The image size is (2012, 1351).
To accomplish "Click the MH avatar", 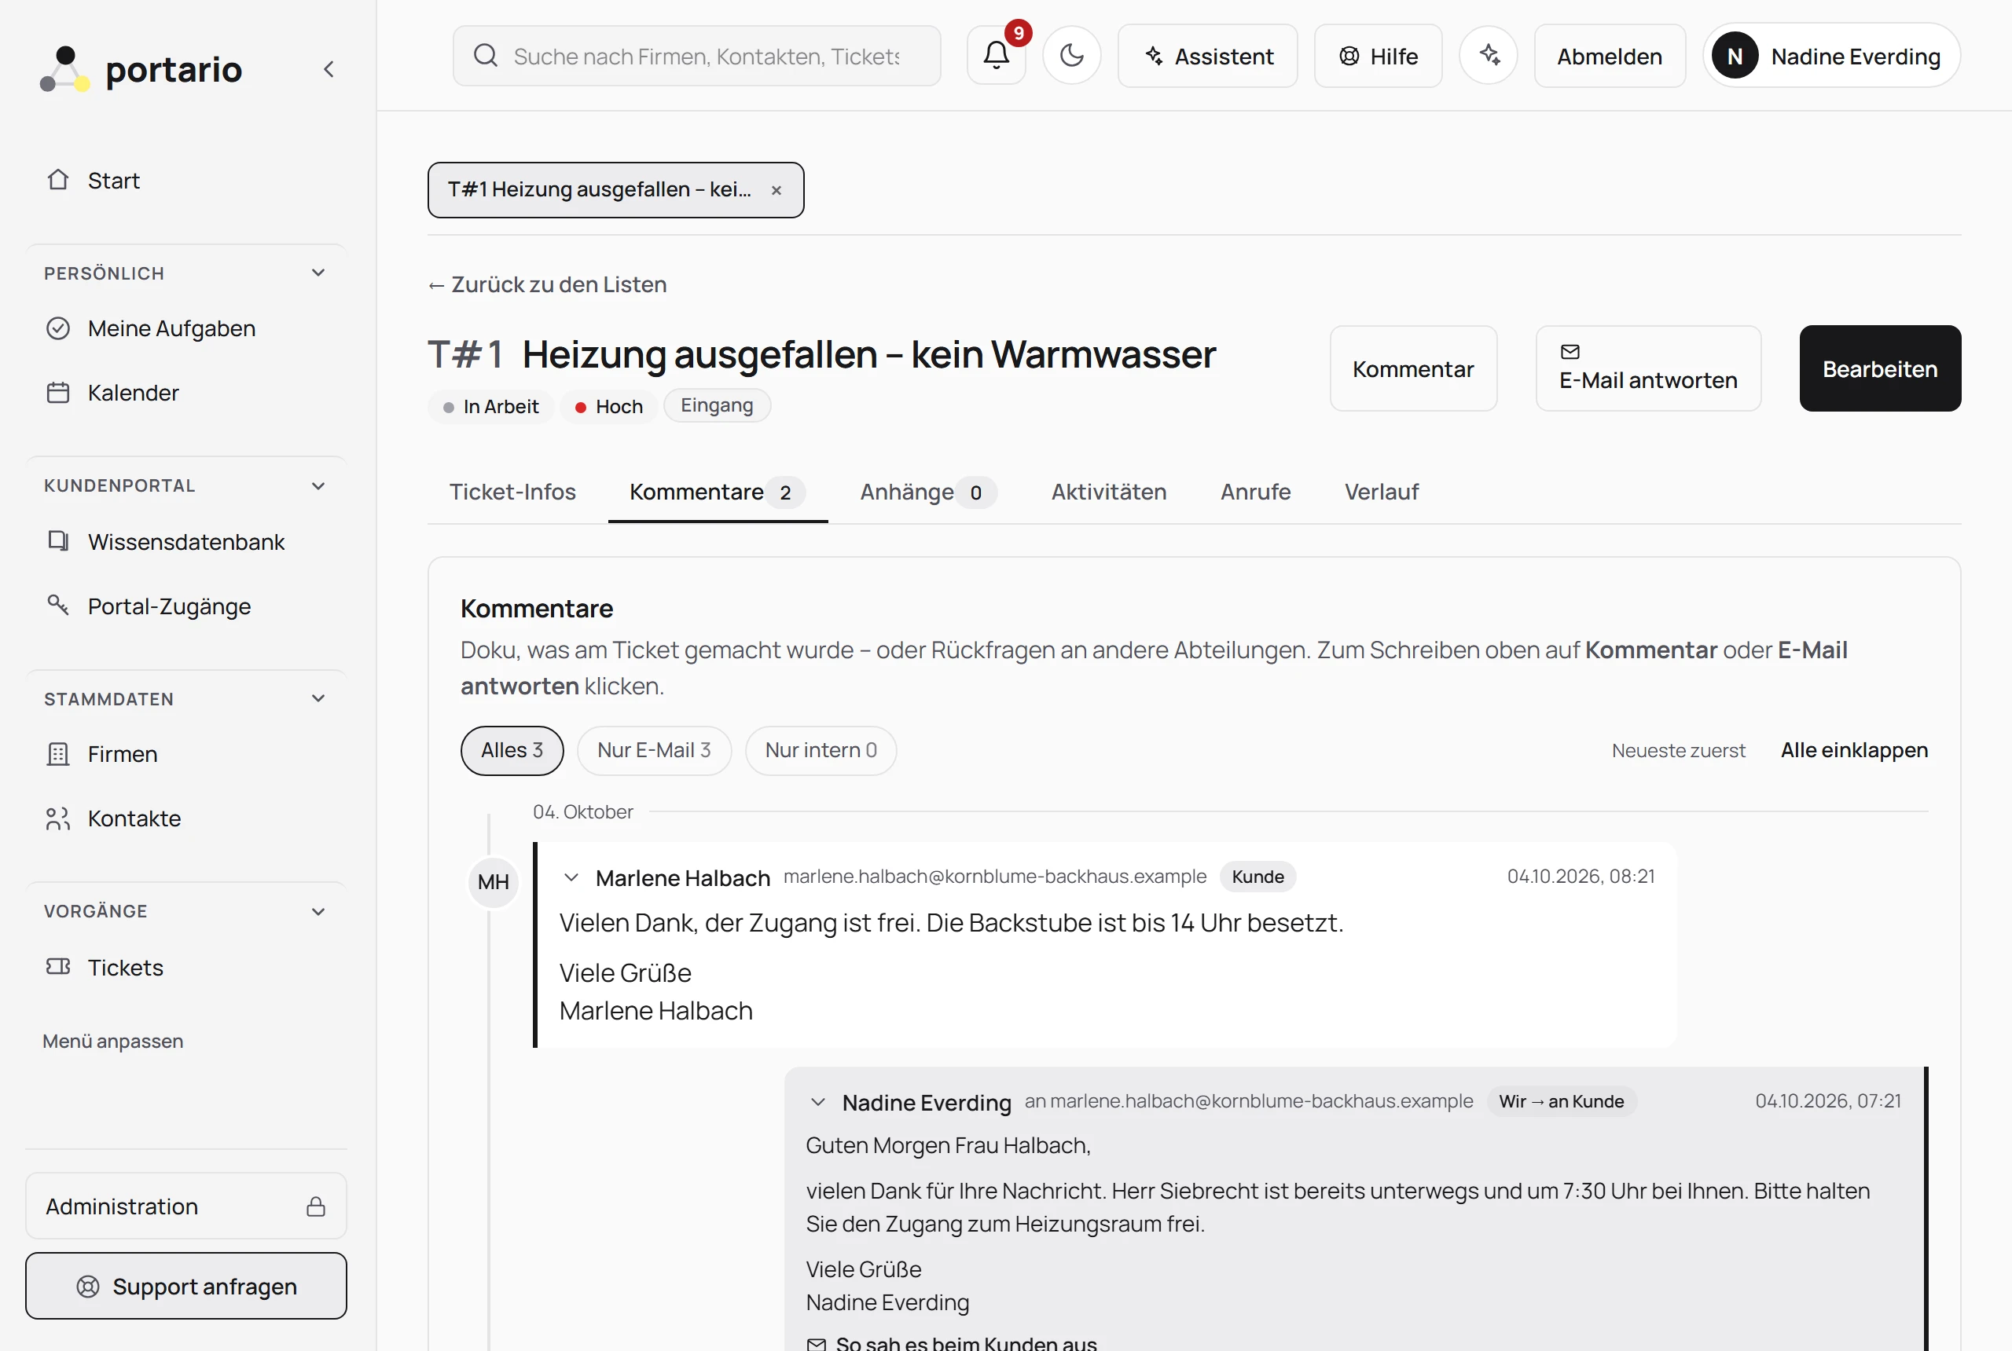I will tap(493, 881).
